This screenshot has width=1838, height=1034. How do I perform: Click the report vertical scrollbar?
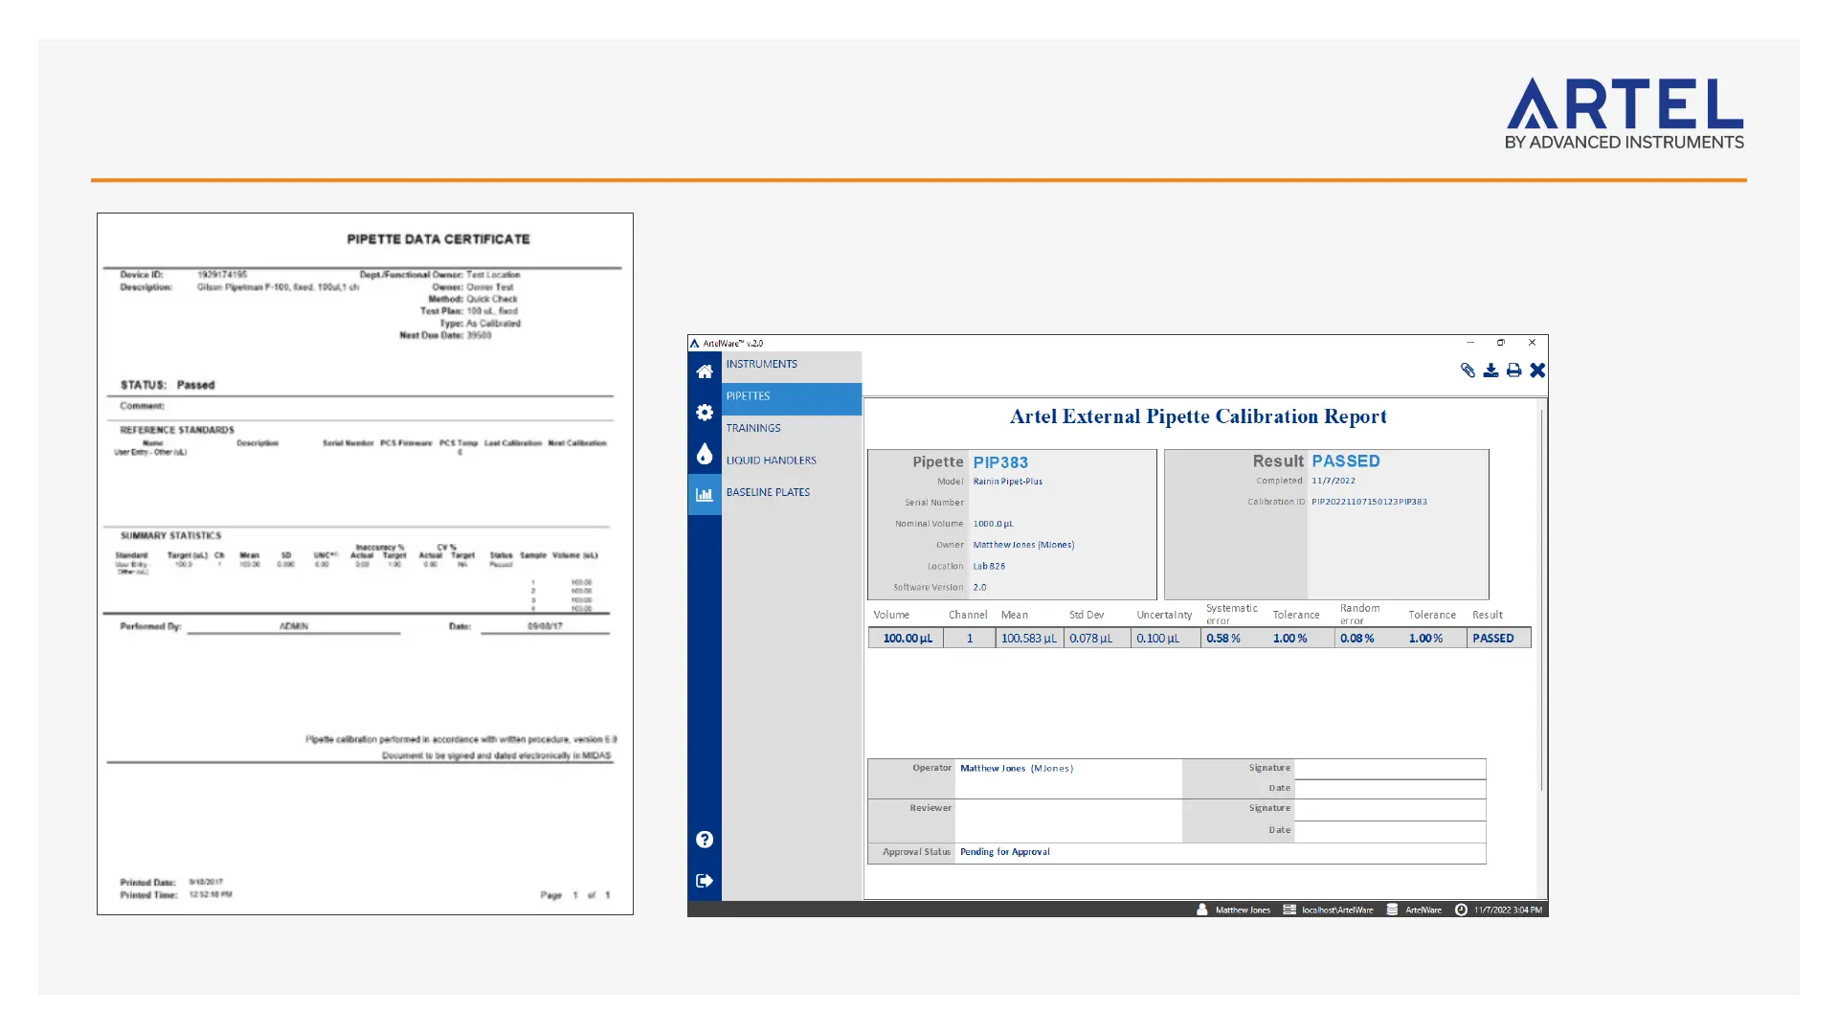click(1541, 601)
